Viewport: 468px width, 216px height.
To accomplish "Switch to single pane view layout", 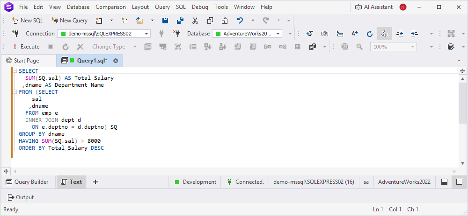I will pos(459,182).
